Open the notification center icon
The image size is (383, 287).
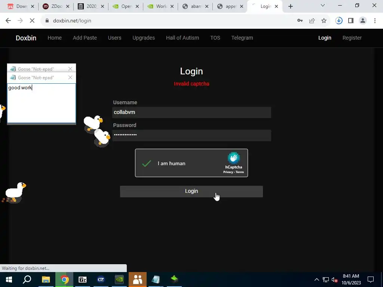371,280
